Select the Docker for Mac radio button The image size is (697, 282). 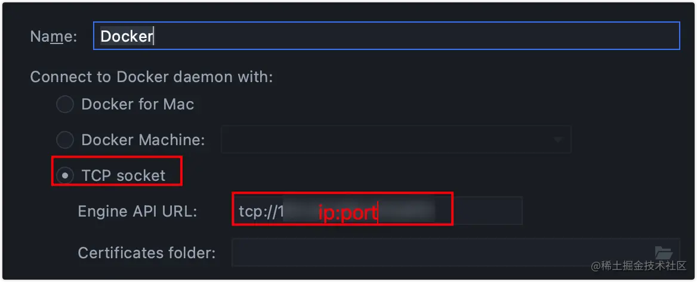click(x=65, y=105)
